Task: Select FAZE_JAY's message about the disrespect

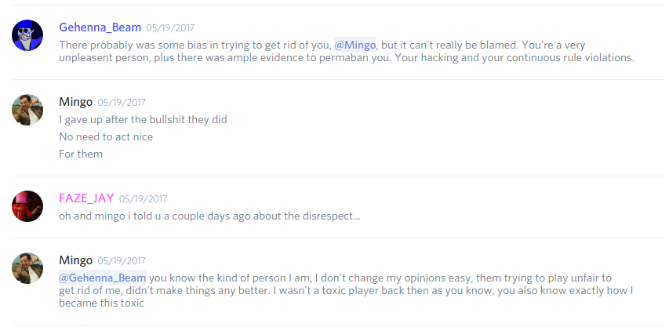Action: [x=209, y=216]
